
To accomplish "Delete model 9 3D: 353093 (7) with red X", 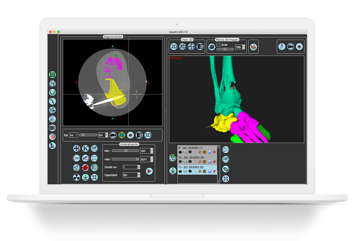I will click(x=214, y=152).
